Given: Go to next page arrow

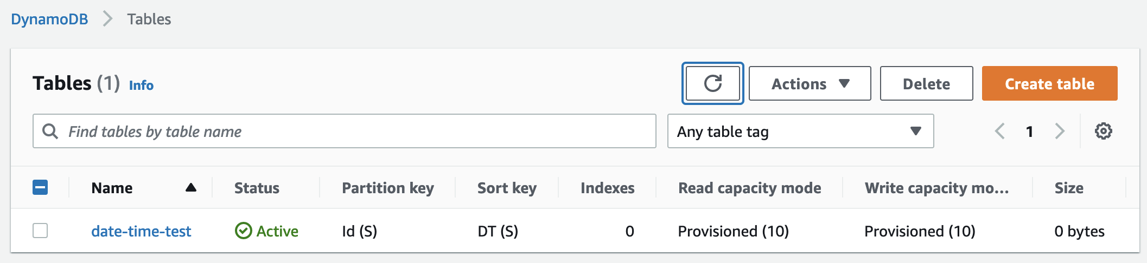Looking at the screenshot, I should [x=1059, y=131].
